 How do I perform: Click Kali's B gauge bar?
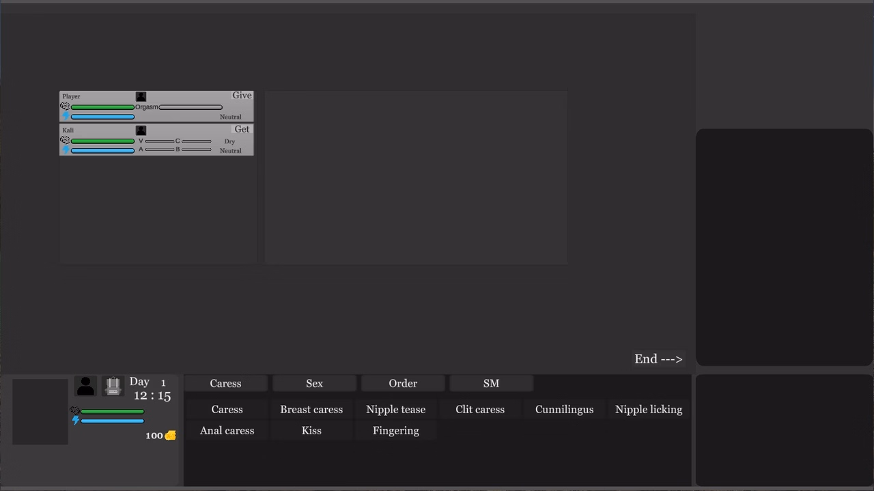coord(197,150)
